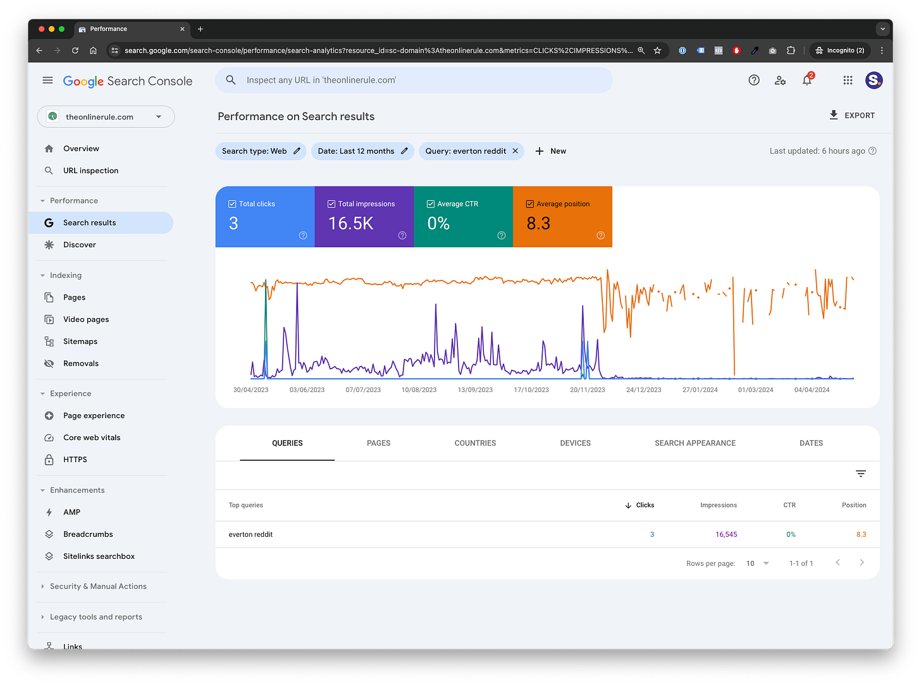Screen dimensions: 921x686
Task: Click help icon on Average position card
Action: (601, 235)
